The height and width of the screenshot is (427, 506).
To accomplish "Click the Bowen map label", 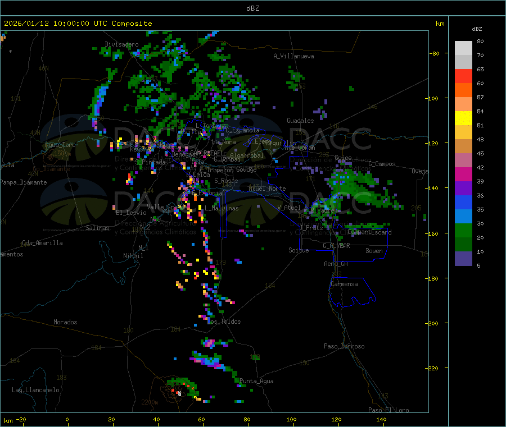I will point(374,251).
